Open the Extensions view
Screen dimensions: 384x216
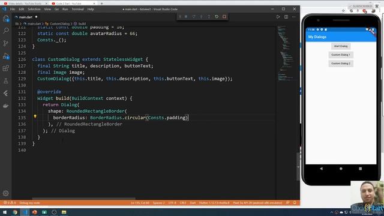point(6,68)
